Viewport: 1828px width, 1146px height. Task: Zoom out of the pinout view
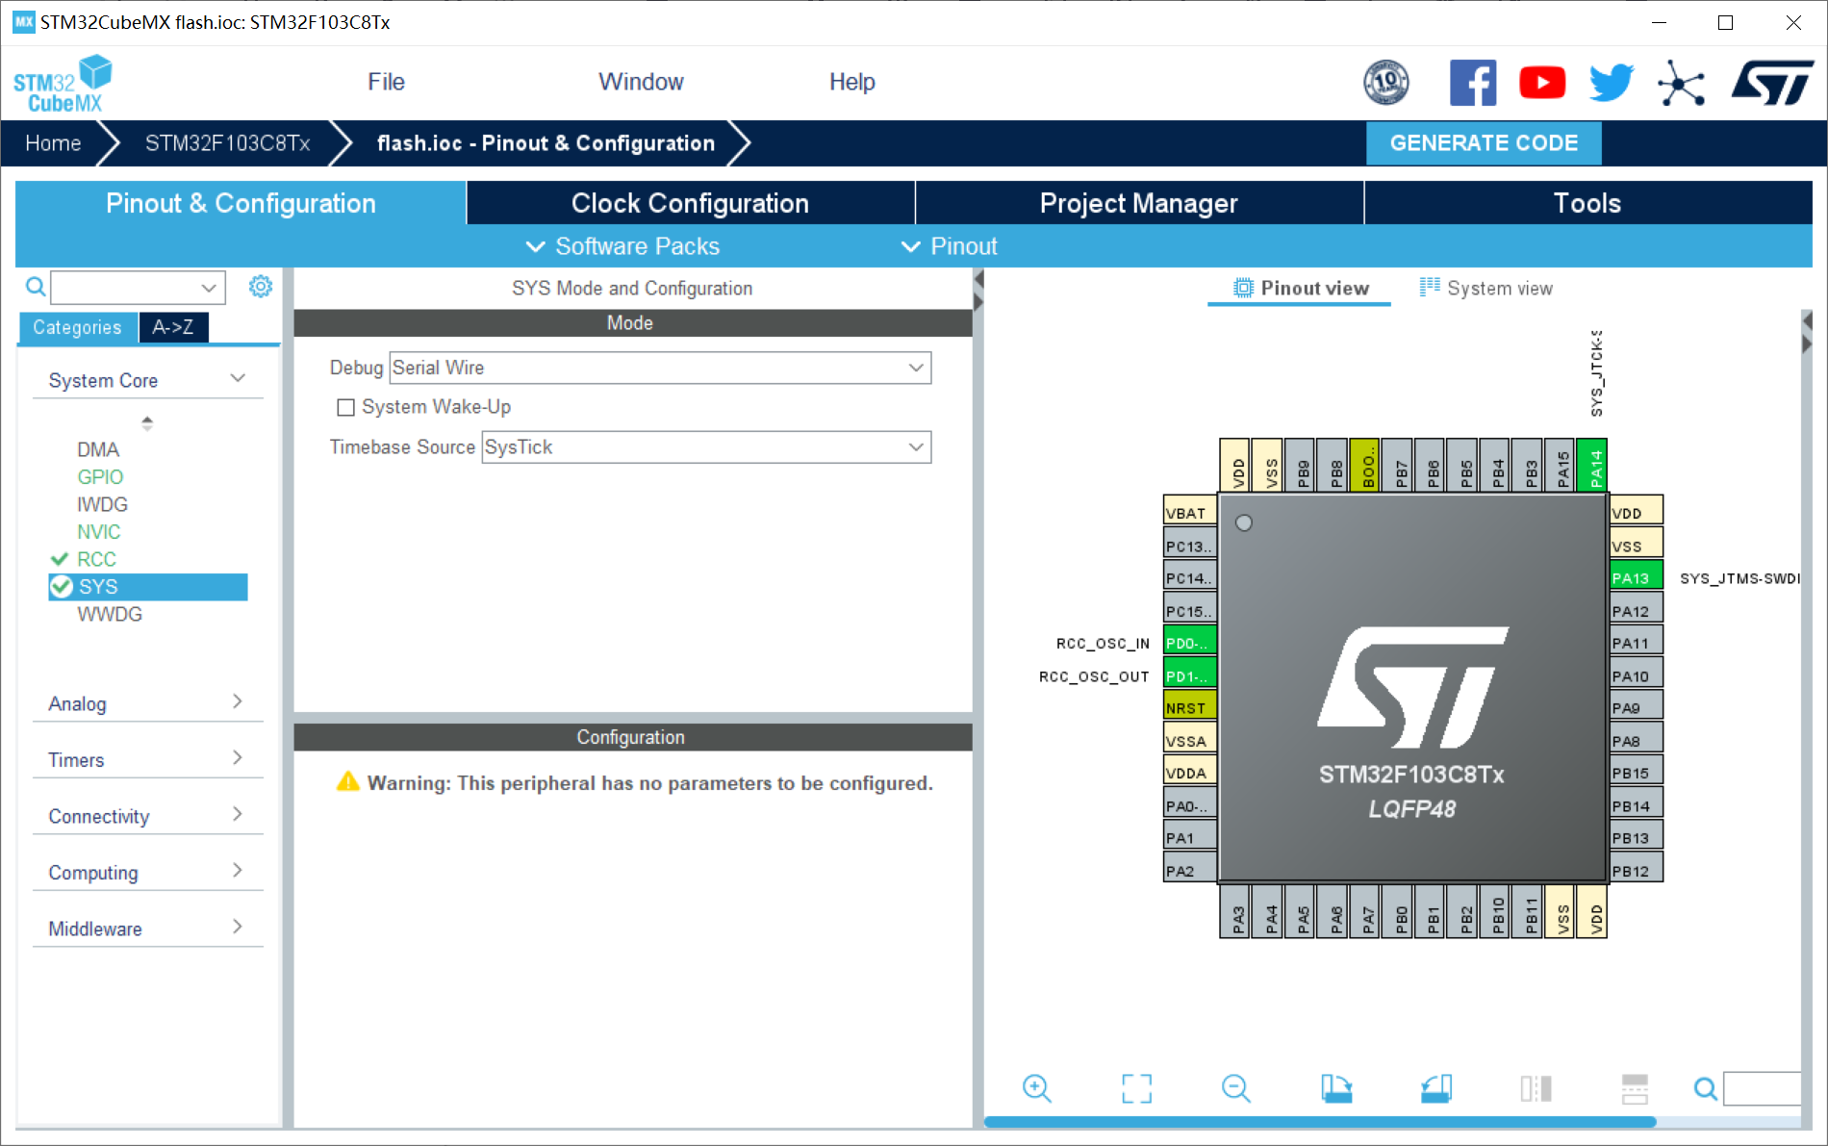(x=1236, y=1088)
